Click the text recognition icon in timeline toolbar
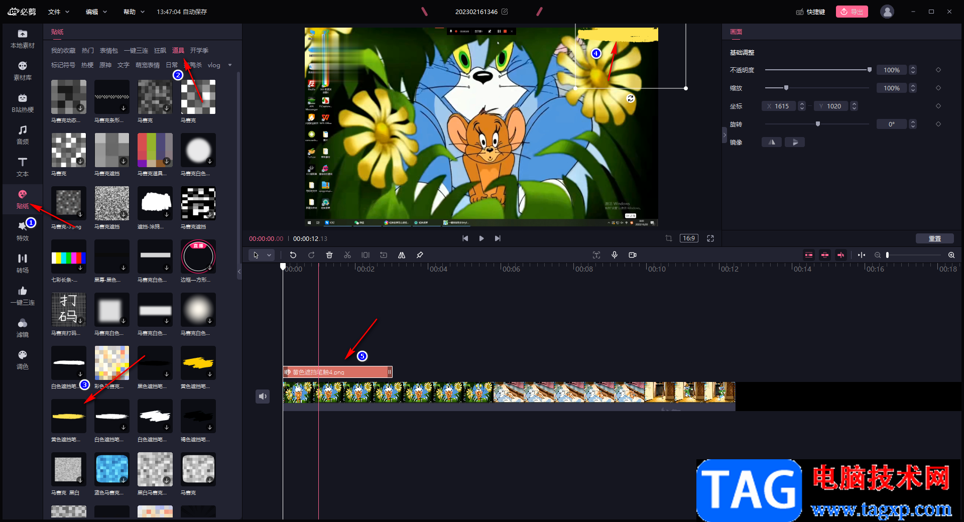The width and height of the screenshot is (964, 522). tap(596, 255)
